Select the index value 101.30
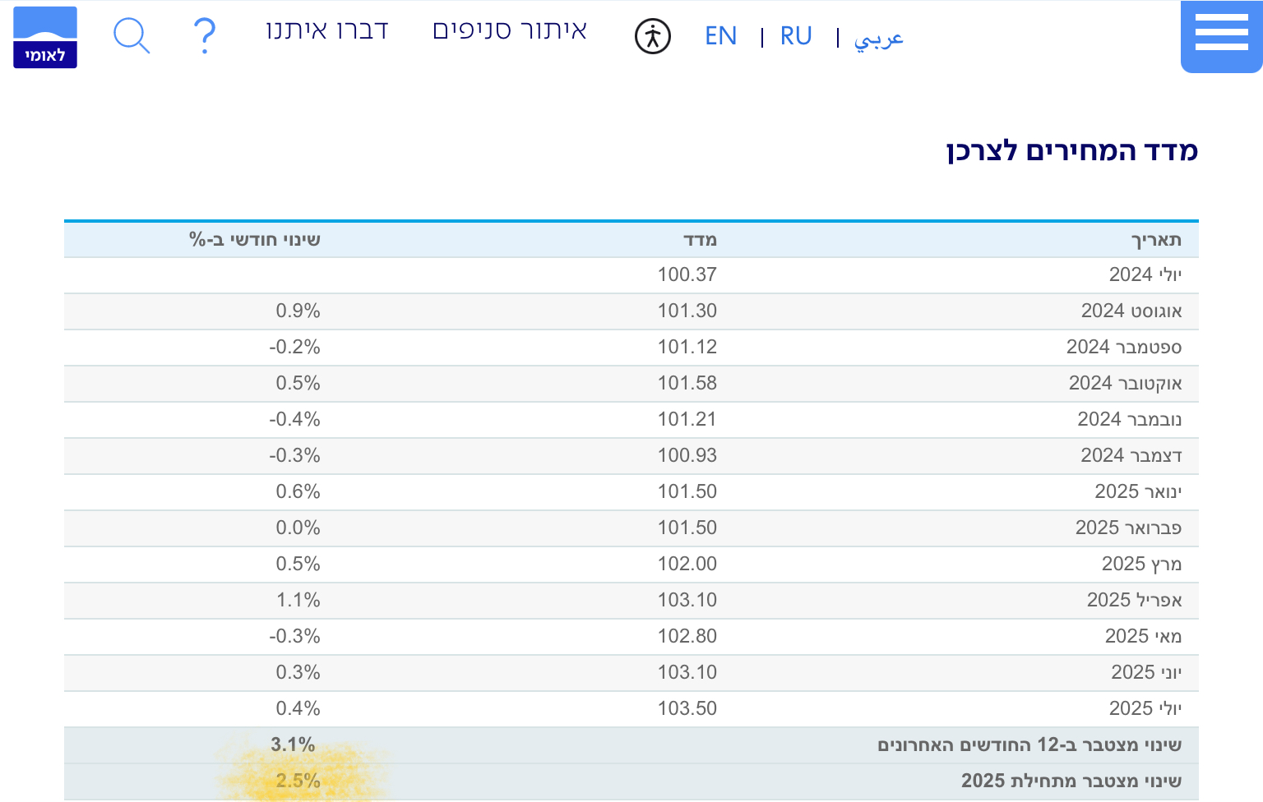This screenshot has height=802, width=1263. (x=687, y=311)
